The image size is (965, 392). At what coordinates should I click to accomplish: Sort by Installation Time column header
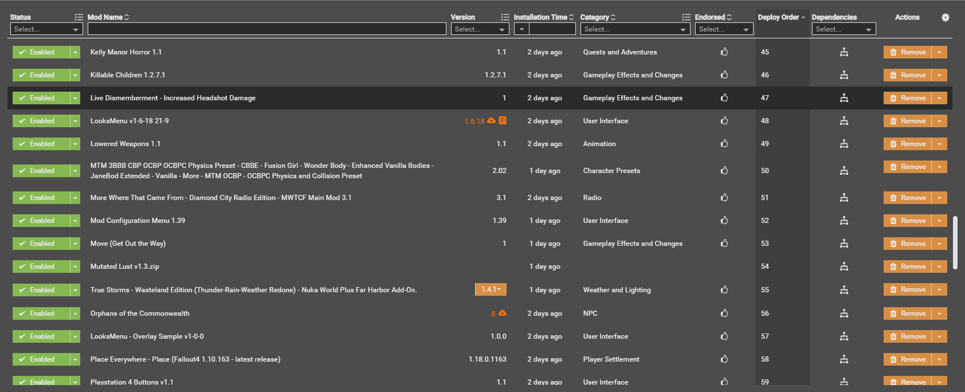543,17
